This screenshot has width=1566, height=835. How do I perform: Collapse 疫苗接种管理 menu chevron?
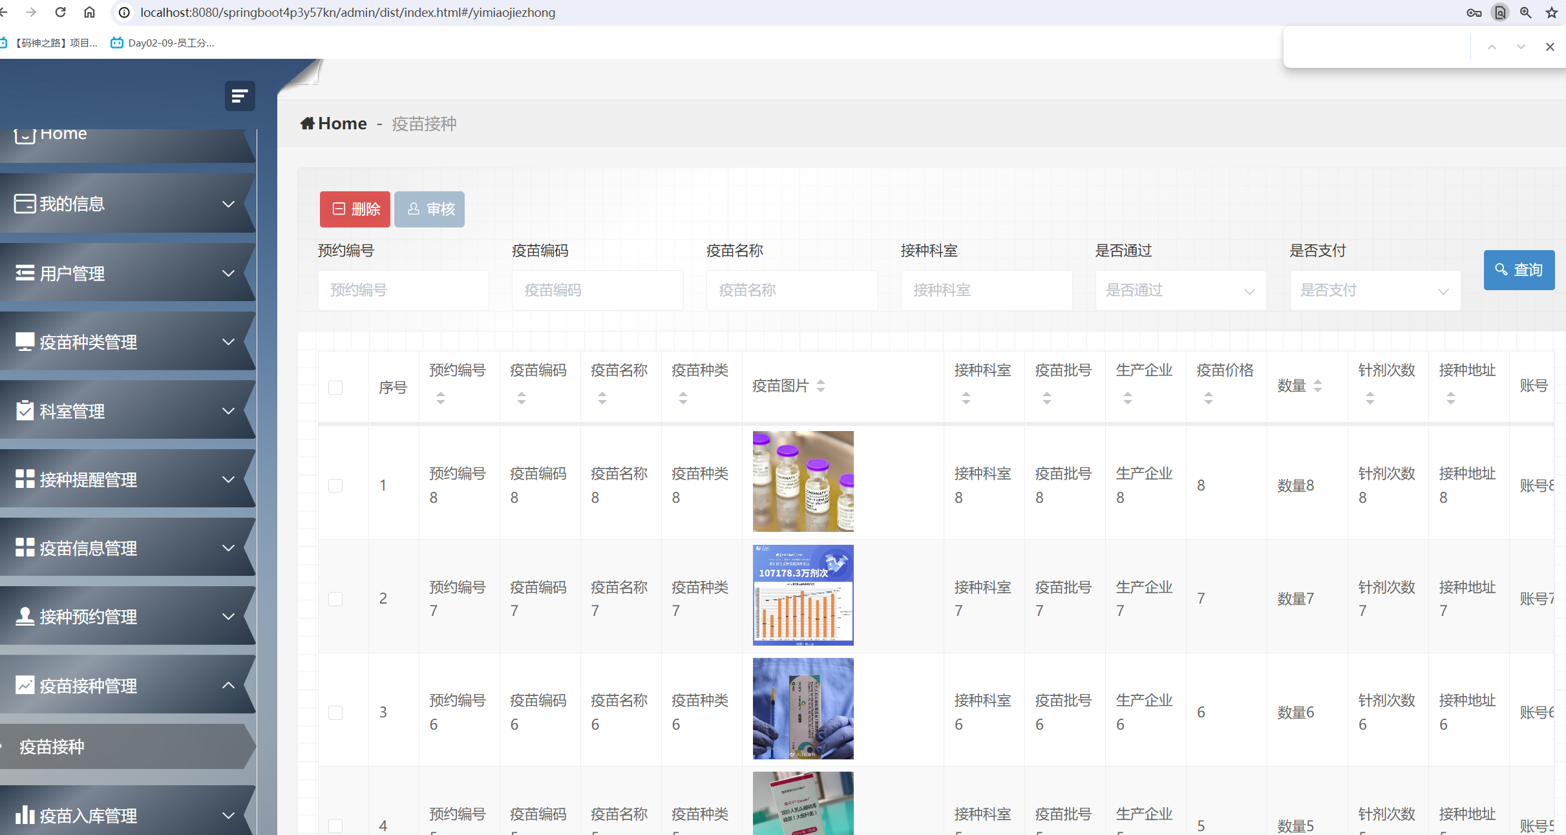(x=228, y=685)
